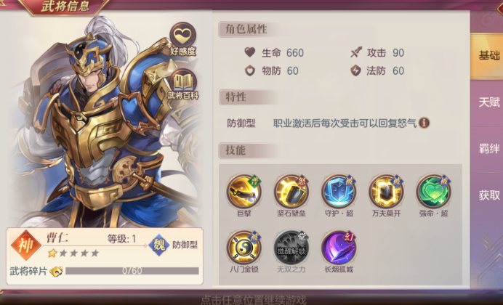Click 点击任意位置继续游戏 to continue
This screenshot has height=305, width=503.
coord(254,299)
